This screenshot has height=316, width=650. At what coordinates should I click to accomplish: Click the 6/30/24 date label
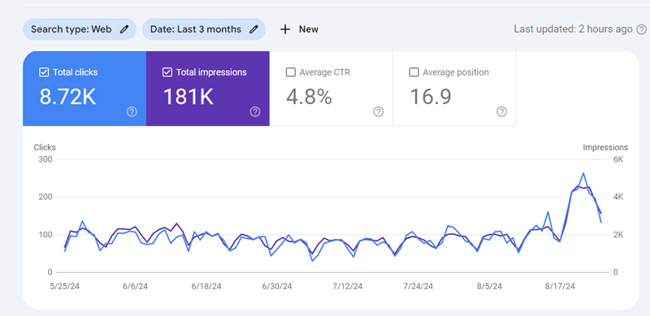click(x=278, y=287)
